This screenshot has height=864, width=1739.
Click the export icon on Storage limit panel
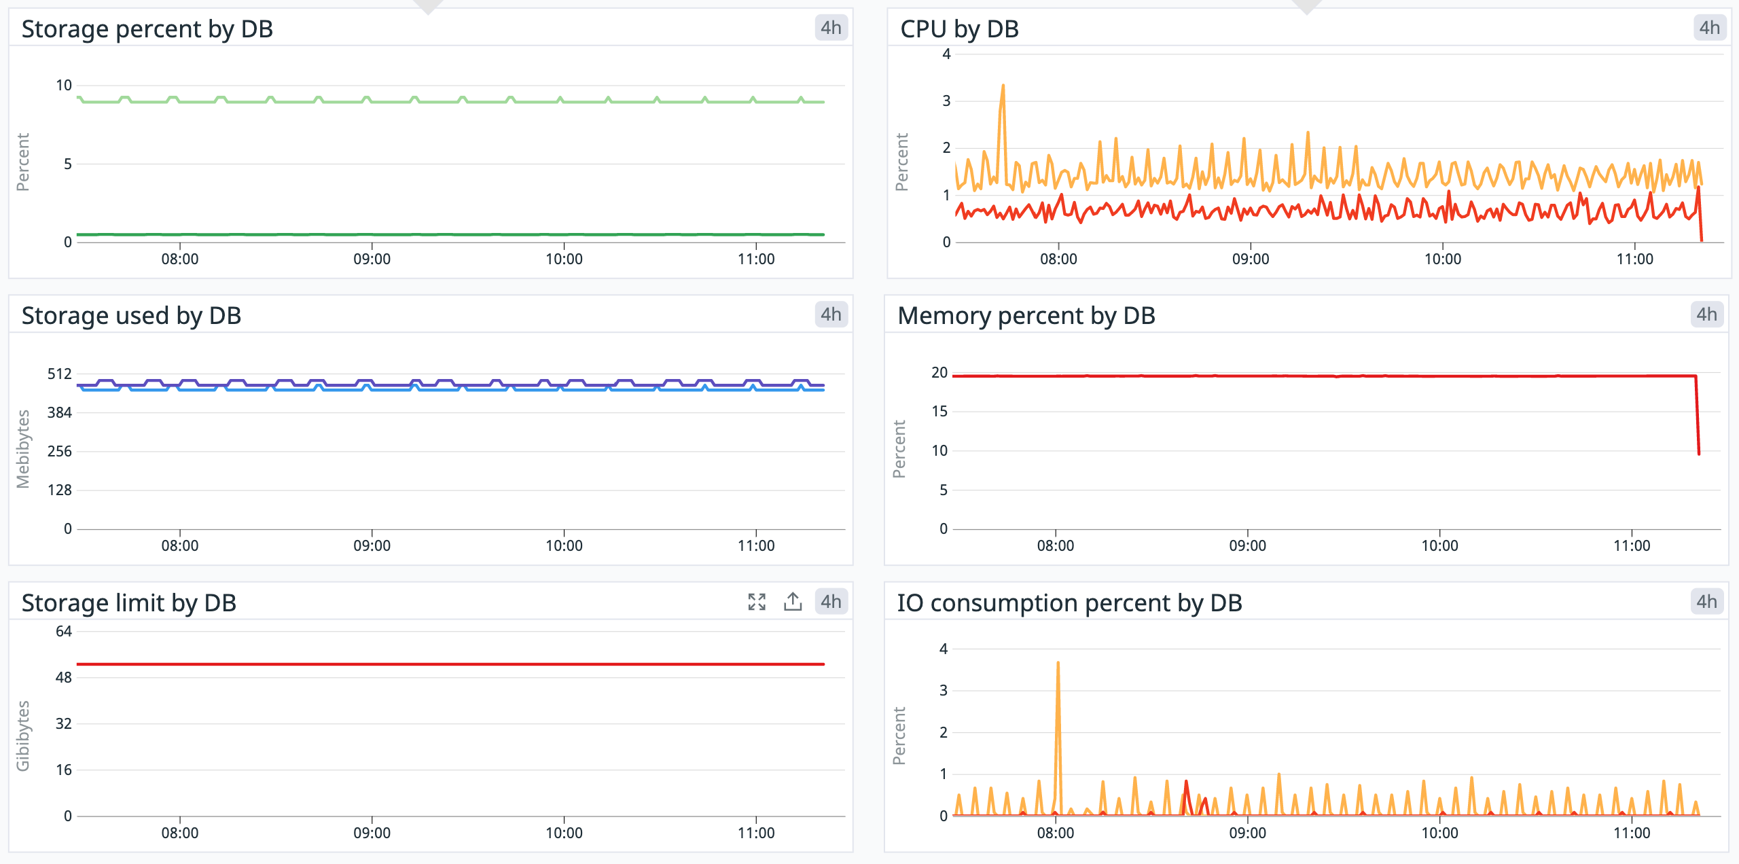pos(792,601)
